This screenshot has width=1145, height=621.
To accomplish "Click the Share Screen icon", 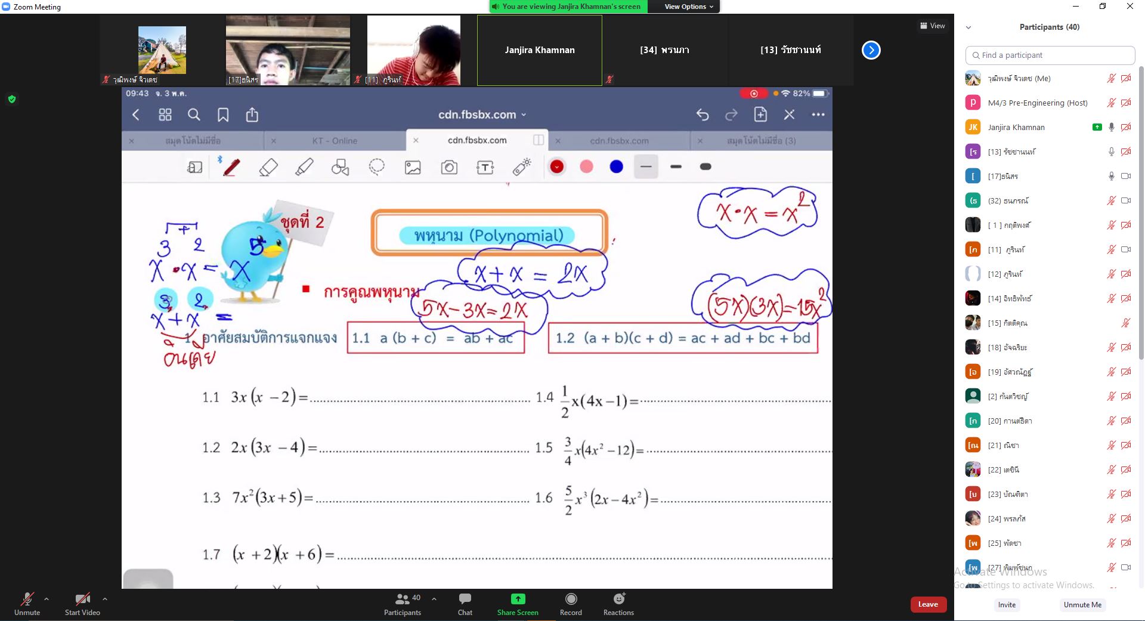I will tap(518, 600).
